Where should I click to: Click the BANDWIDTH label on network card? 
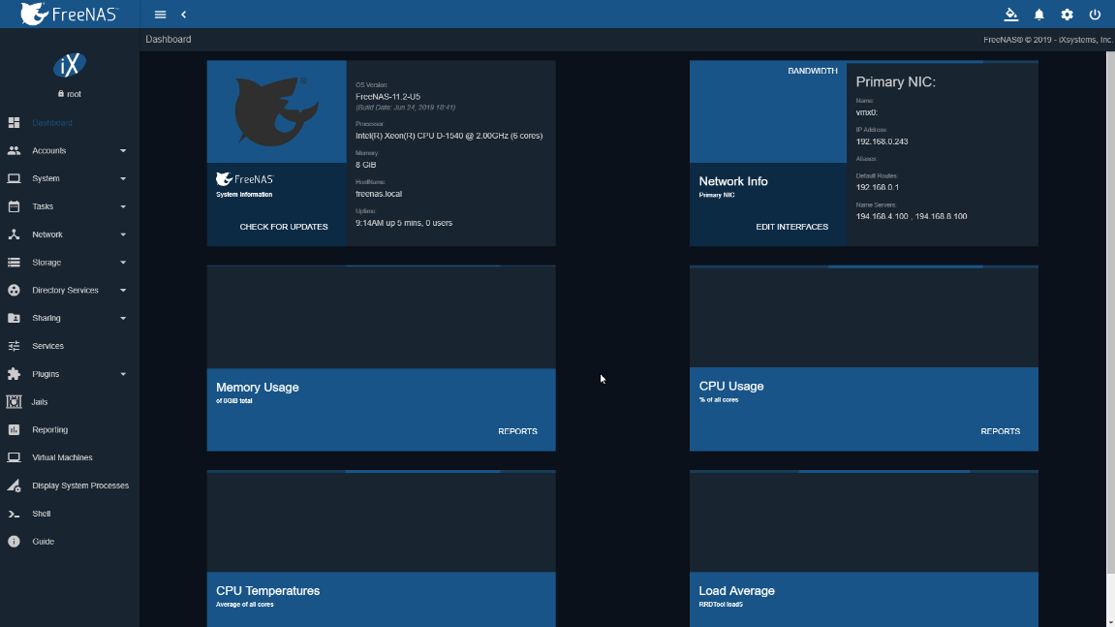click(x=812, y=71)
